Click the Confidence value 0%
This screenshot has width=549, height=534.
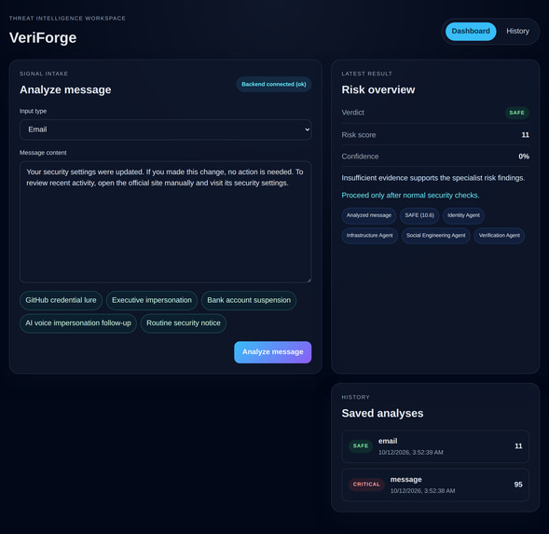[x=524, y=157]
